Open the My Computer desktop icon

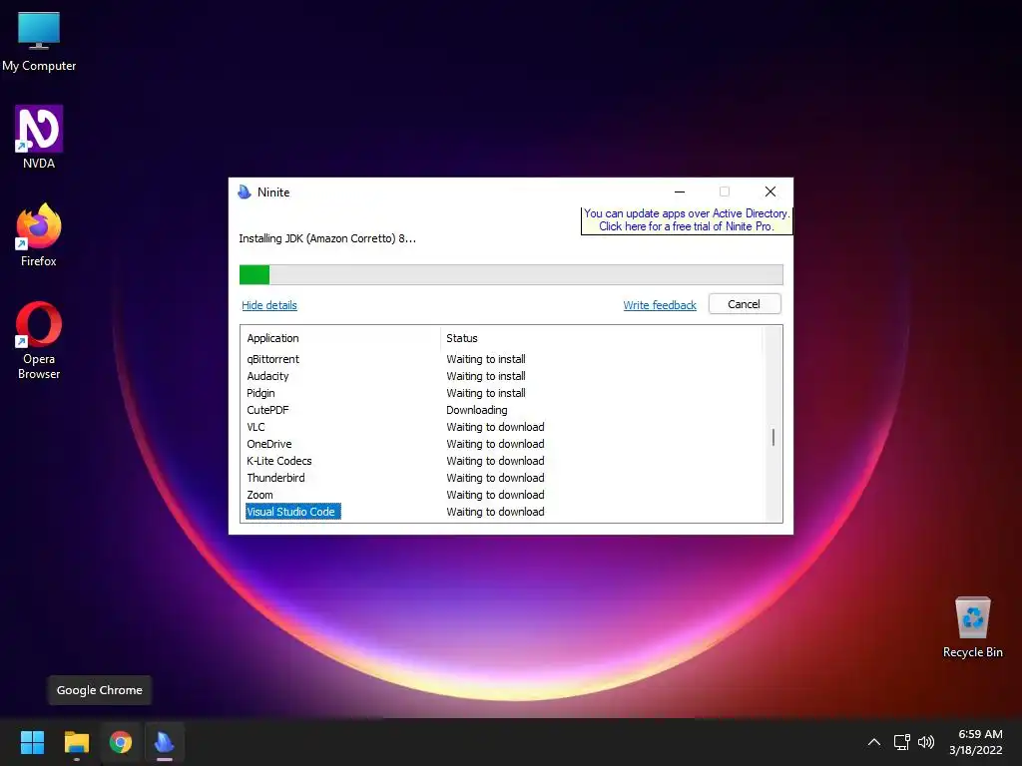[x=39, y=42]
